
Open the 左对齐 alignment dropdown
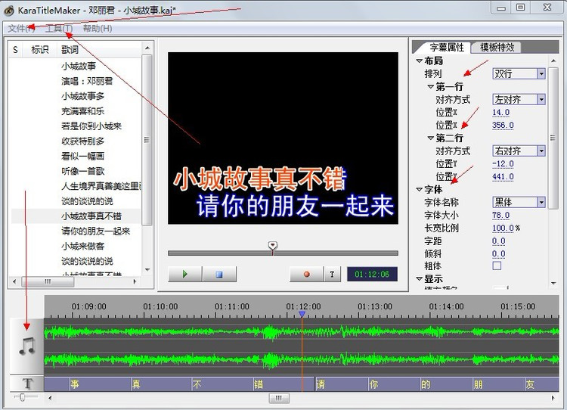519,100
